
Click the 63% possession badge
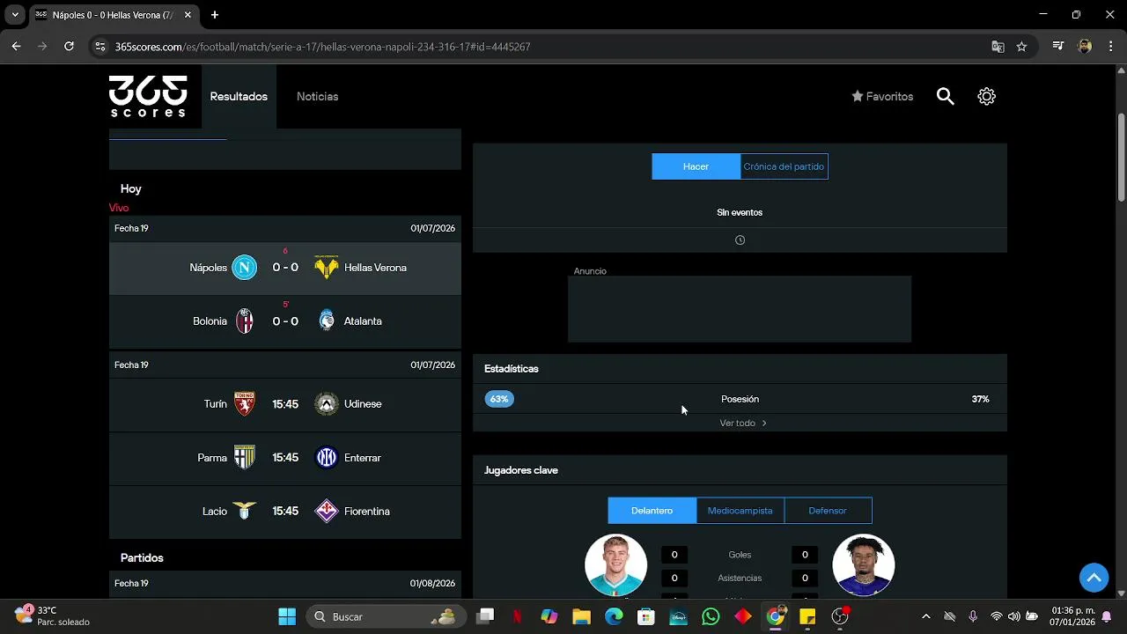click(499, 399)
